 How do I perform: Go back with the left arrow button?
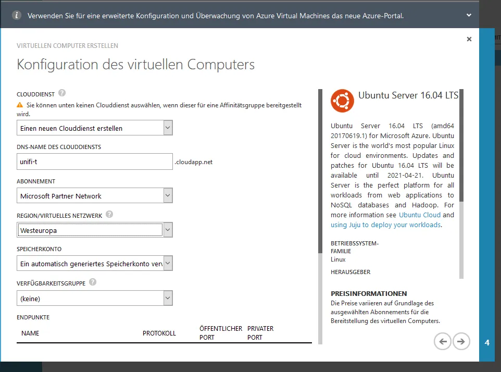(x=443, y=341)
